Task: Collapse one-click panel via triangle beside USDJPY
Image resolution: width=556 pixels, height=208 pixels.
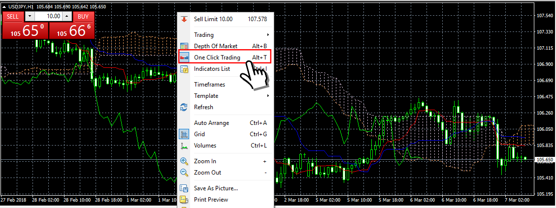Action: point(4,6)
